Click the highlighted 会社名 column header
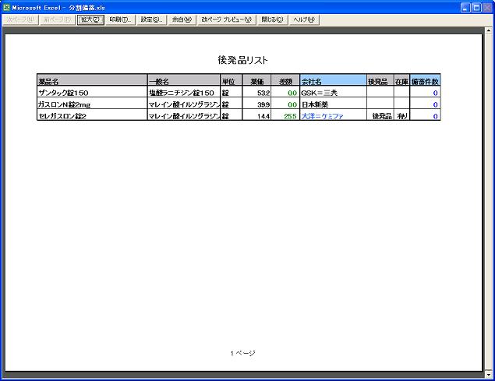Screen dimensions: 495x381 [x=333, y=80]
